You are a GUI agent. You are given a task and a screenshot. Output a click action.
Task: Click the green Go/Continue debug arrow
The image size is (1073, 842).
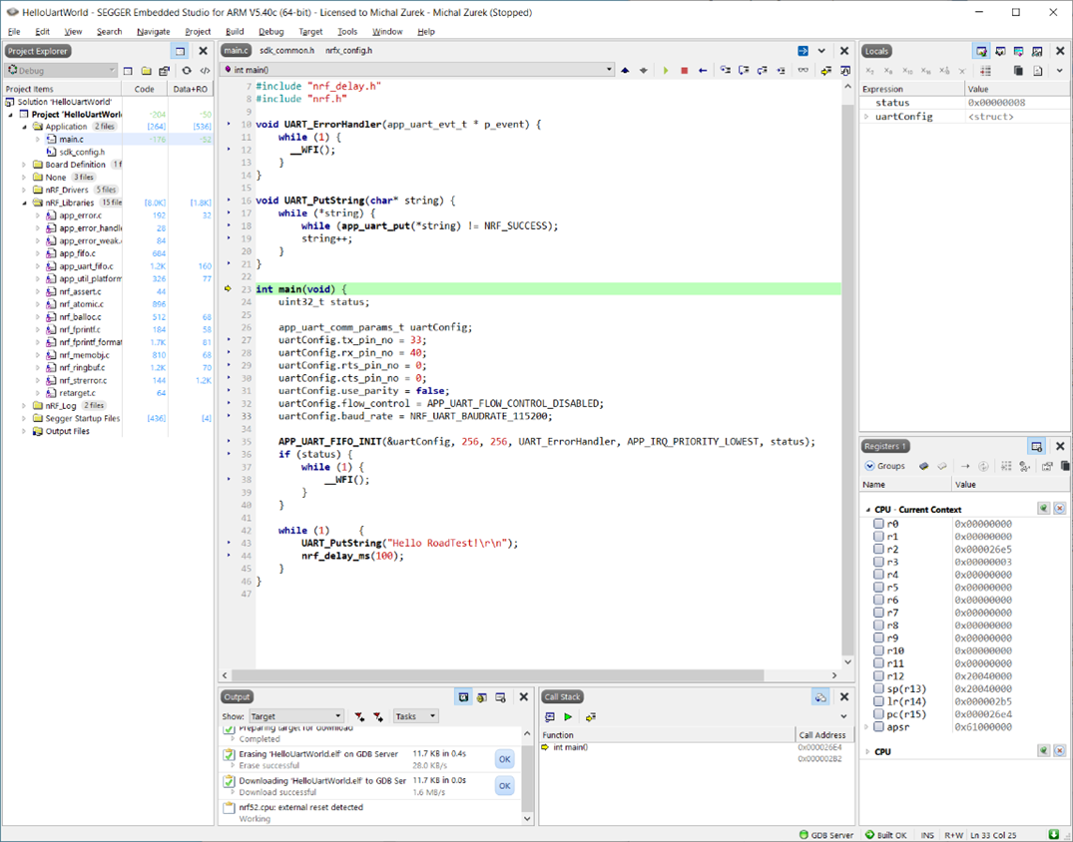pyautogui.click(x=666, y=71)
